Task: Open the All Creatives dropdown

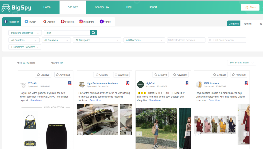Action: (56, 40)
